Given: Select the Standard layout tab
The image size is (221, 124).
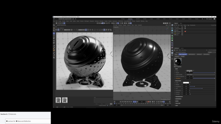Looking at the screenshot, I should click(130, 19).
